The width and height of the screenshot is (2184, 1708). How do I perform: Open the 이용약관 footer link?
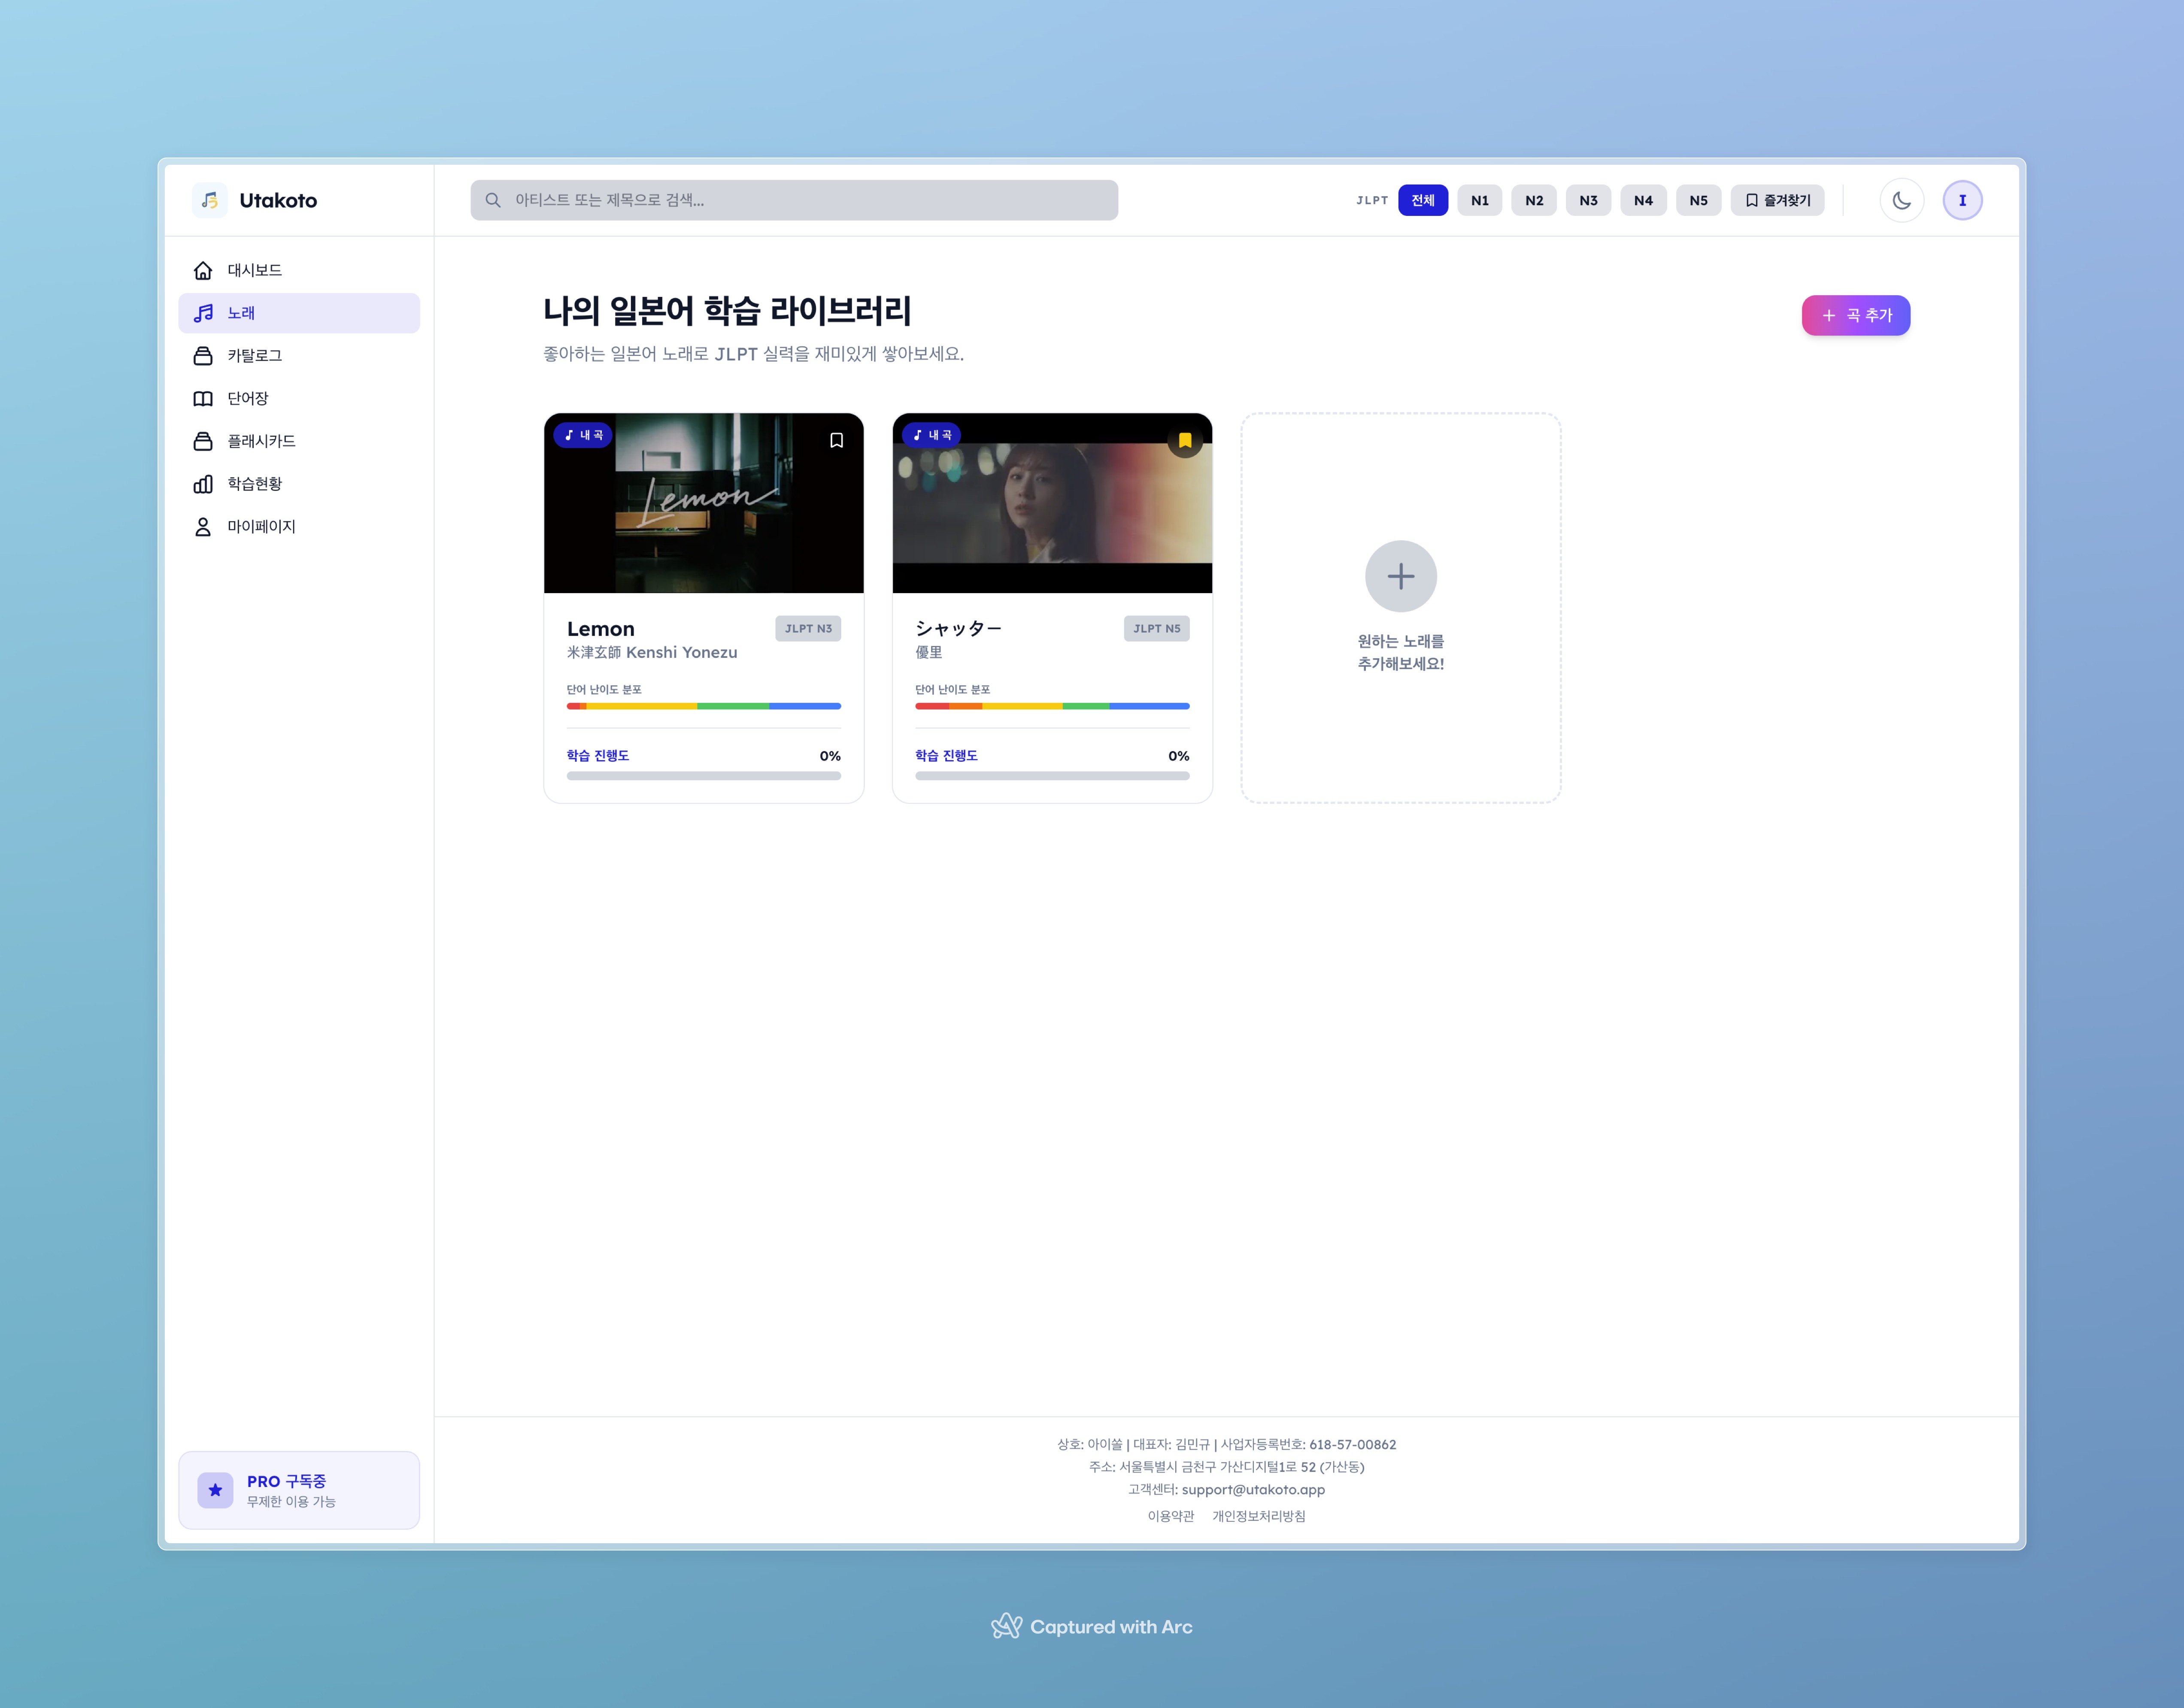pyautogui.click(x=1170, y=1516)
